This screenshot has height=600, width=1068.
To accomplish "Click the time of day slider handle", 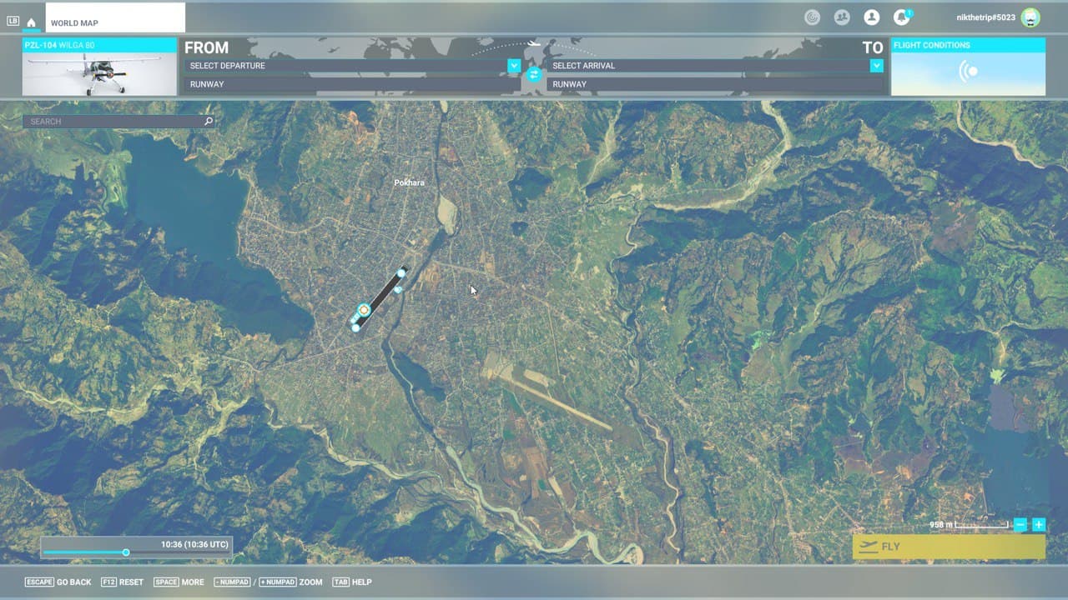I will tap(126, 552).
